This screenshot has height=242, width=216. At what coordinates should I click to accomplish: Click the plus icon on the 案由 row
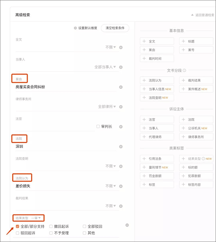click(121, 87)
